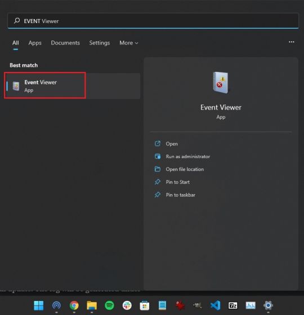
Task: Open the three-dot options menu
Action: [x=292, y=42]
